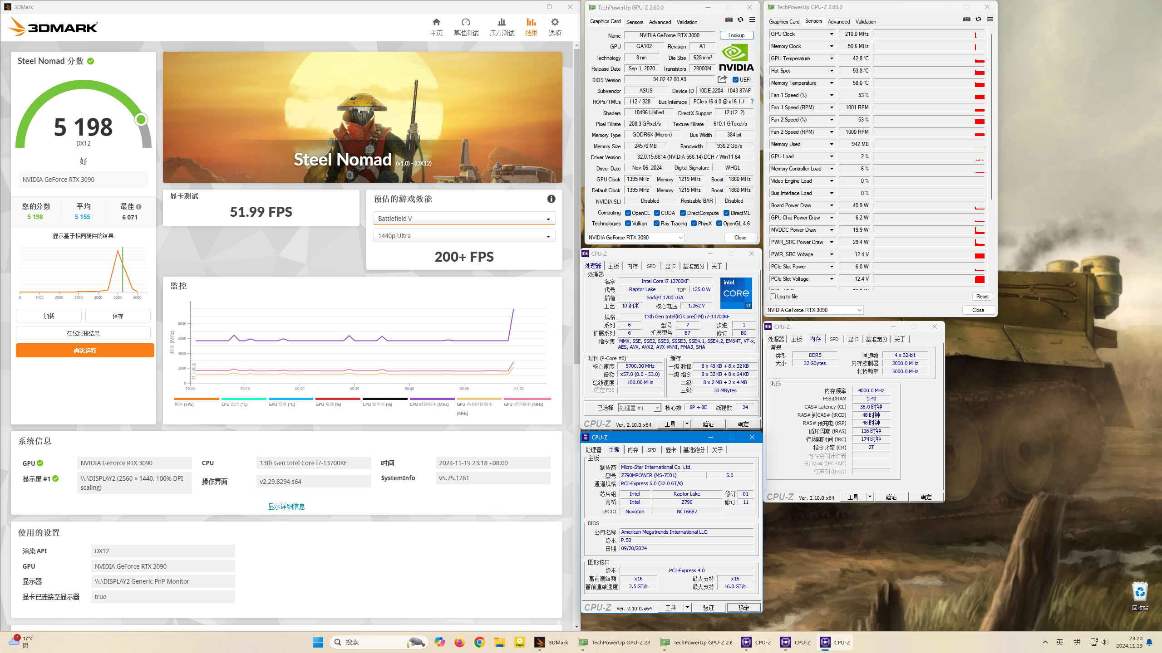
Task: Open Board Power Draw sensor dropdown arrow
Action: point(832,205)
